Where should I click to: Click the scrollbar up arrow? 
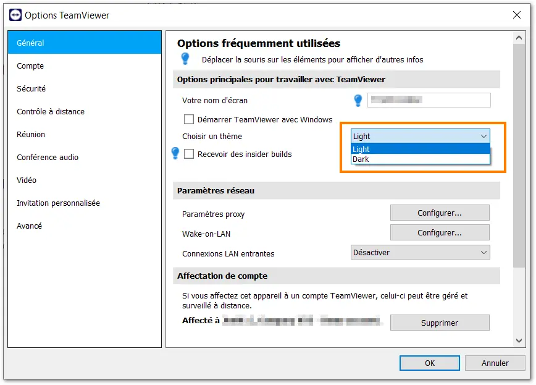pyautogui.click(x=519, y=38)
